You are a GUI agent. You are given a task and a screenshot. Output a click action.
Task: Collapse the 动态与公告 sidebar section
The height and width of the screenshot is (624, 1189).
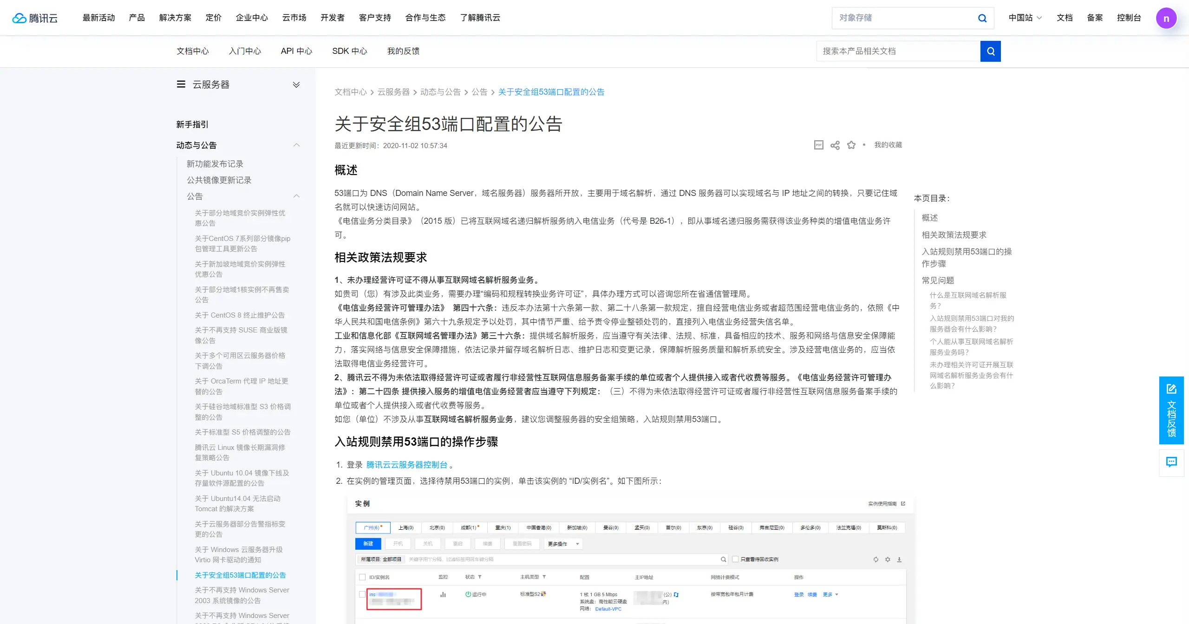(297, 145)
